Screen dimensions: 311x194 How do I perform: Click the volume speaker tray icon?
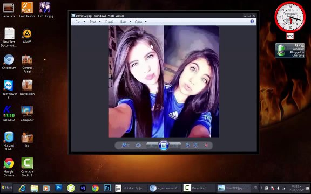click(x=279, y=188)
